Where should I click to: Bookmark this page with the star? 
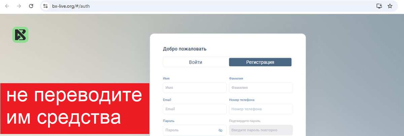pos(390,6)
